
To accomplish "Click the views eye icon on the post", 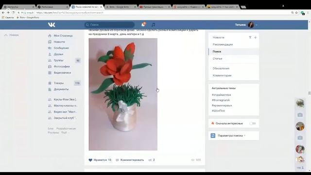I will 192,160.
